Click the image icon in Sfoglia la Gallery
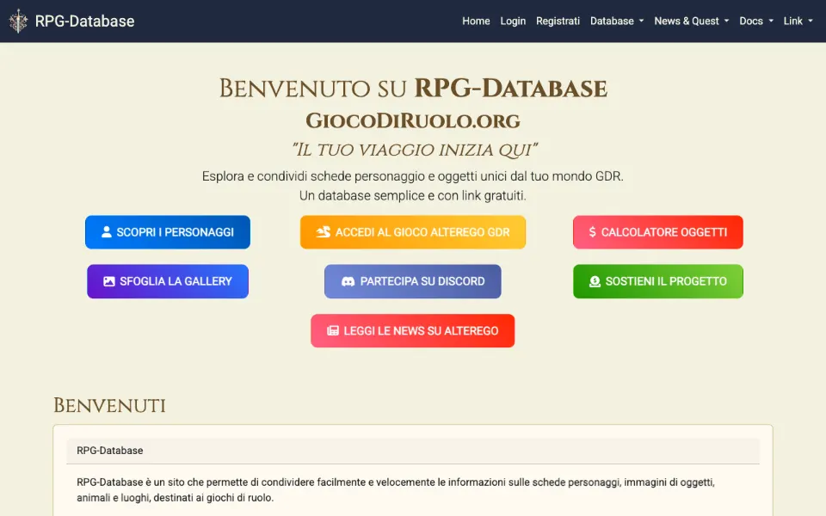Screen dimensions: 826x516 [109, 281]
